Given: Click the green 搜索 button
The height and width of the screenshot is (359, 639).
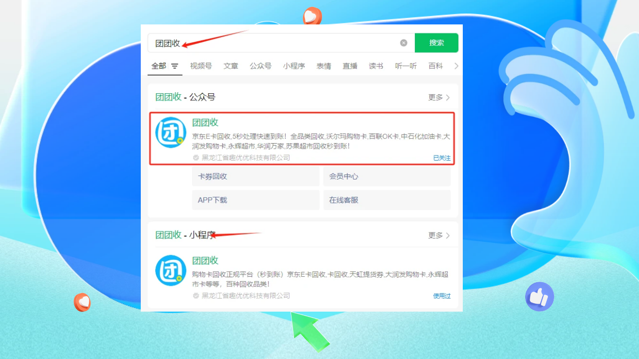Looking at the screenshot, I should tap(436, 43).
